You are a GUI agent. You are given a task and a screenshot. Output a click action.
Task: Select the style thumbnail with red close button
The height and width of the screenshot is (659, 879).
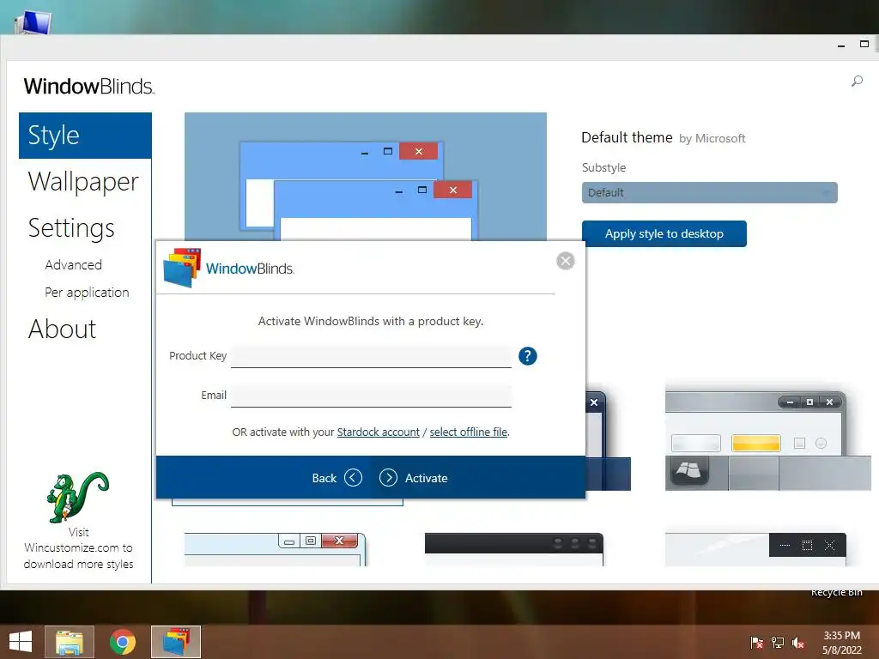point(276,549)
